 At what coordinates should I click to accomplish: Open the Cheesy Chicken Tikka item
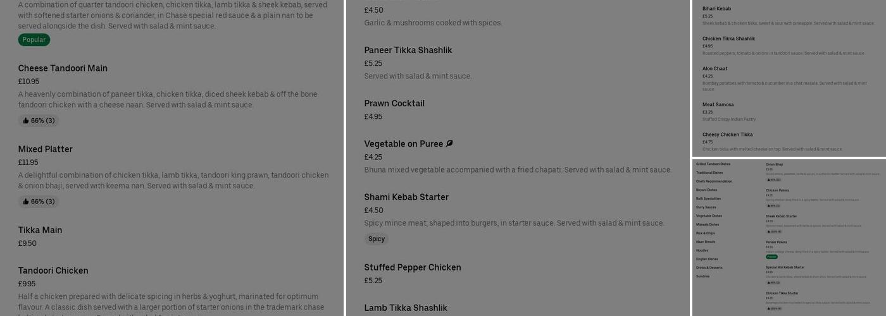pos(727,135)
